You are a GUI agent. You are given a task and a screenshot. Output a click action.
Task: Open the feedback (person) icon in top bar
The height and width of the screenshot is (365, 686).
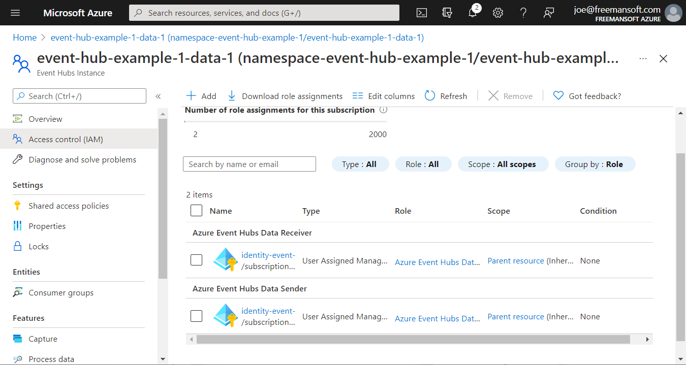(x=548, y=13)
